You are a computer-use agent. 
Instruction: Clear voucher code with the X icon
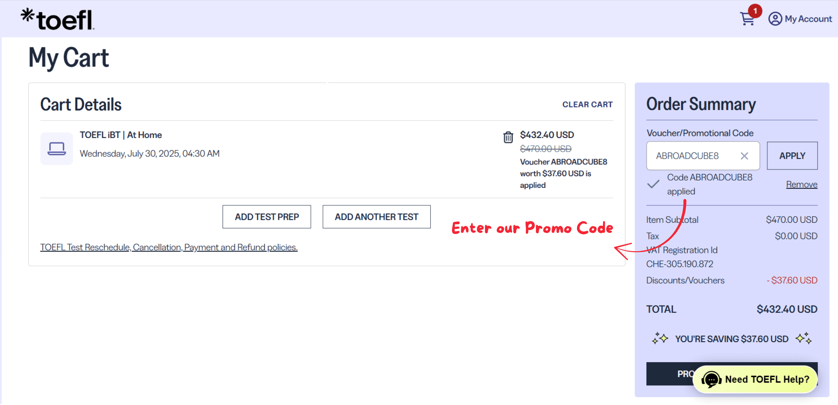(744, 156)
